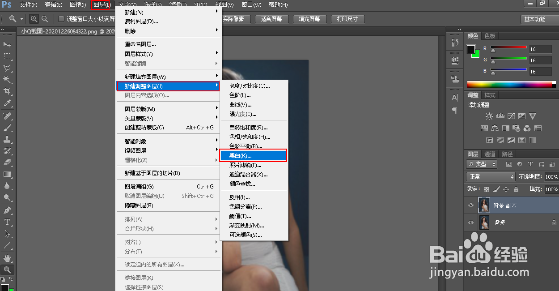The width and height of the screenshot is (559, 291).
Task: Click the 填充屏幕 button in options bar
Action: point(309,19)
